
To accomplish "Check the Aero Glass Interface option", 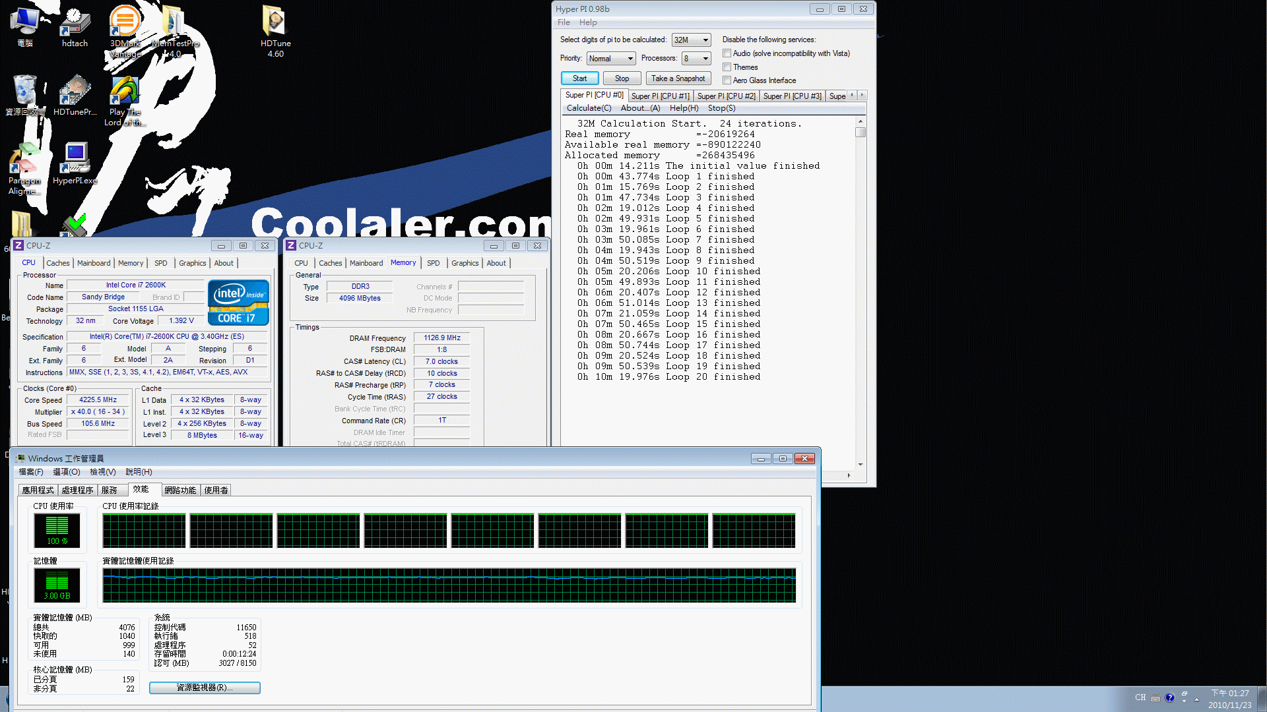I will point(727,80).
